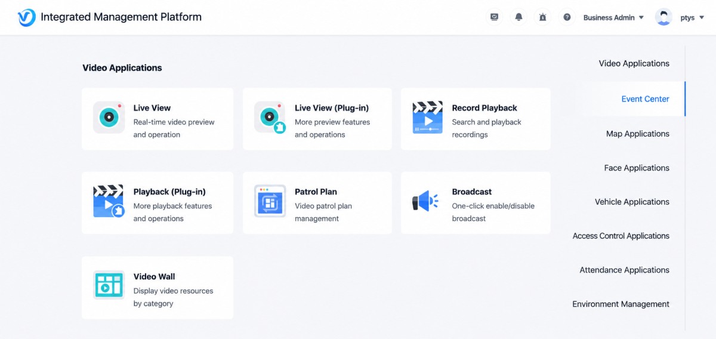Viewport: 716px width, 339px height.
Task: Open the Record Playback clapperboard icon
Action: pos(427,117)
